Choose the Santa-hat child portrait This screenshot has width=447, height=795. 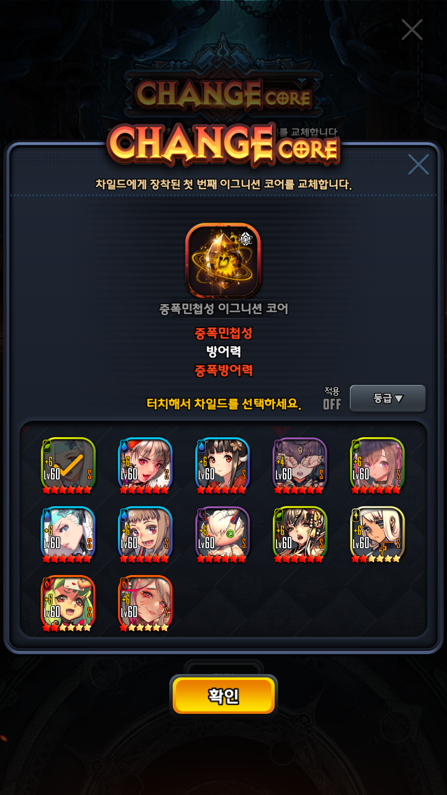pyautogui.click(x=145, y=465)
